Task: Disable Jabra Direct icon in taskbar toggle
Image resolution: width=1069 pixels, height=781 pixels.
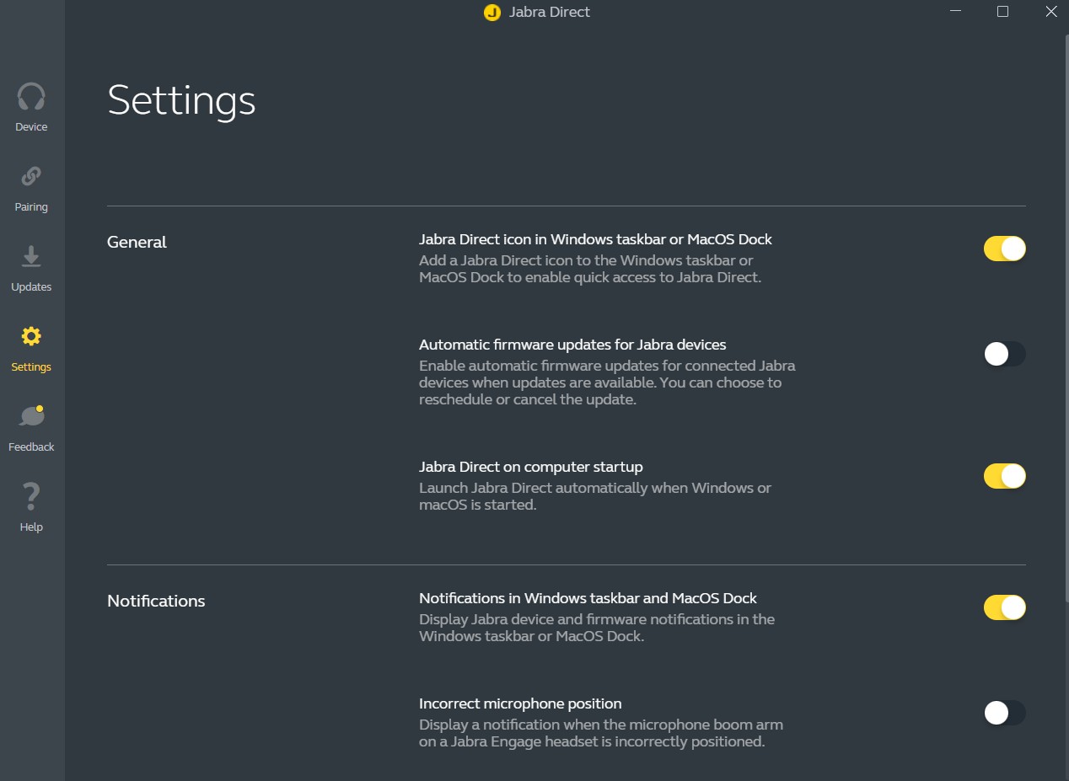Action: click(1004, 249)
